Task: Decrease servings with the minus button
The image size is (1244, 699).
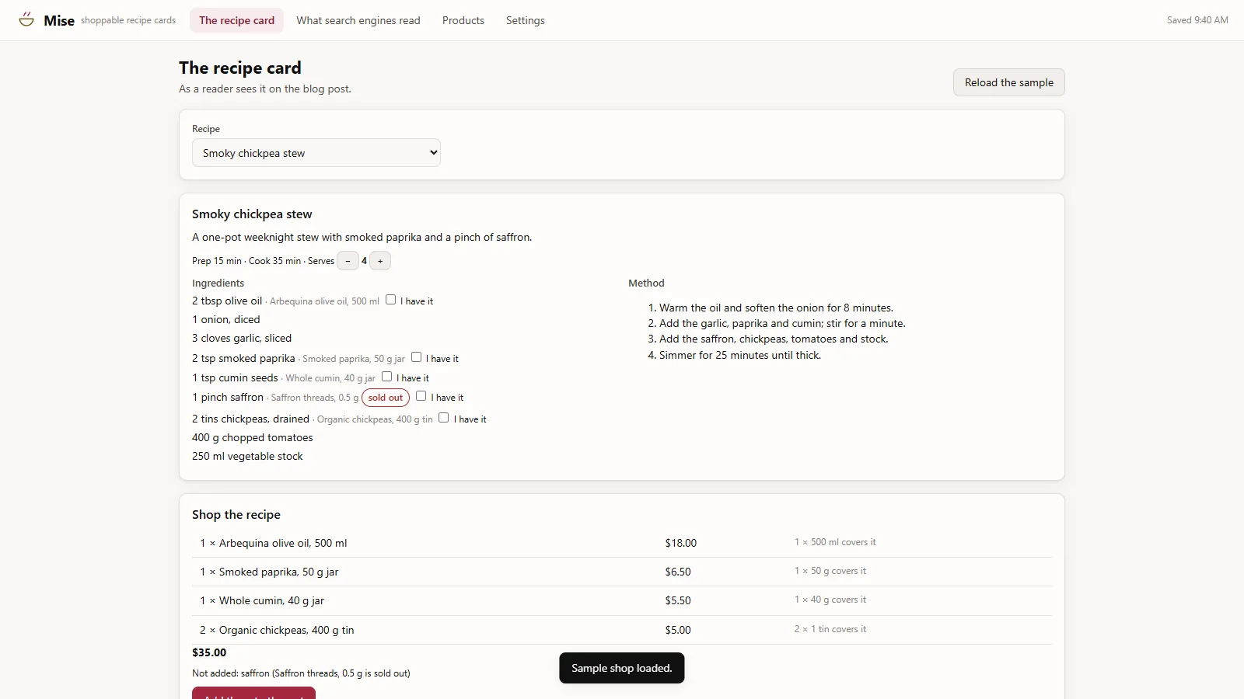Action: [x=348, y=261]
